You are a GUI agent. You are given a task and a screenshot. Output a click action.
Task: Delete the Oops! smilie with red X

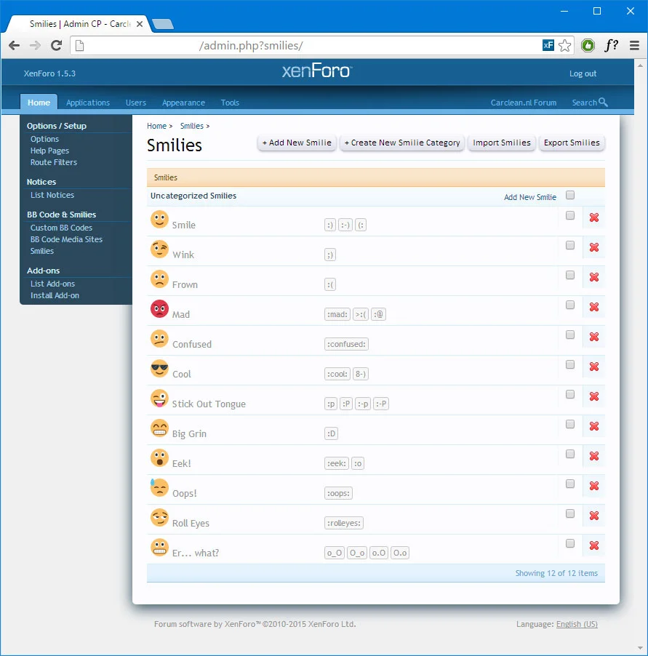593,486
